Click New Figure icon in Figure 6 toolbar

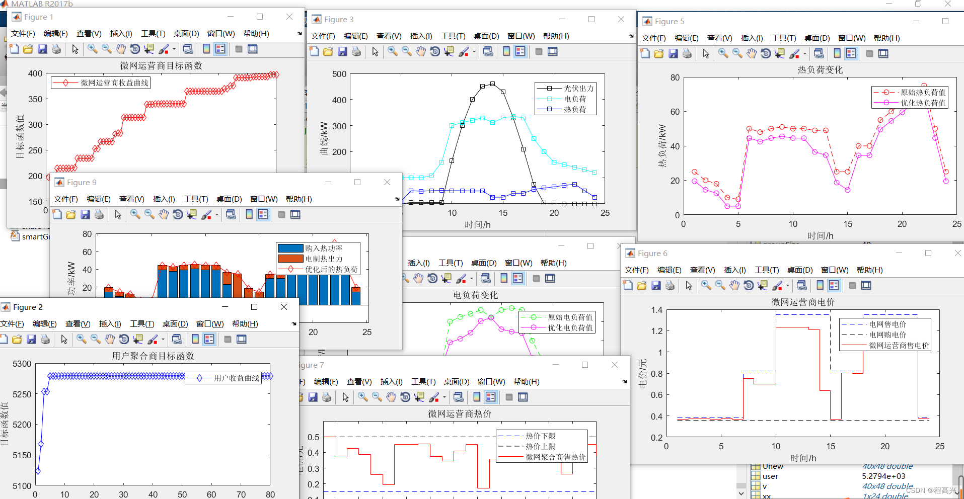coord(628,285)
